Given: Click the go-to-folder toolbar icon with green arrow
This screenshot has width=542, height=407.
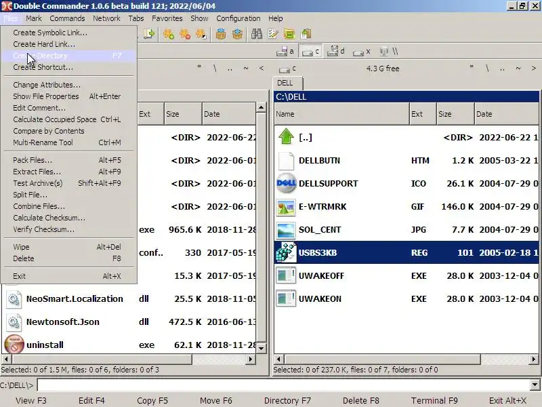Looking at the screenshot, I should coord(149,33).
